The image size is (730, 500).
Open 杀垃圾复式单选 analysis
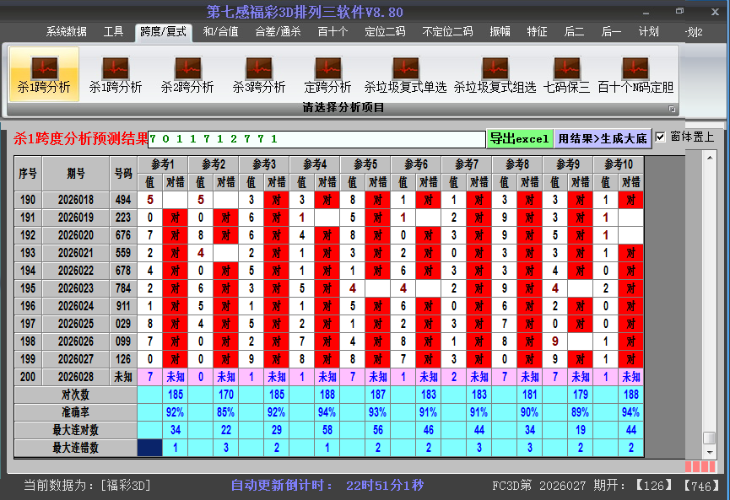coord(405,72)
